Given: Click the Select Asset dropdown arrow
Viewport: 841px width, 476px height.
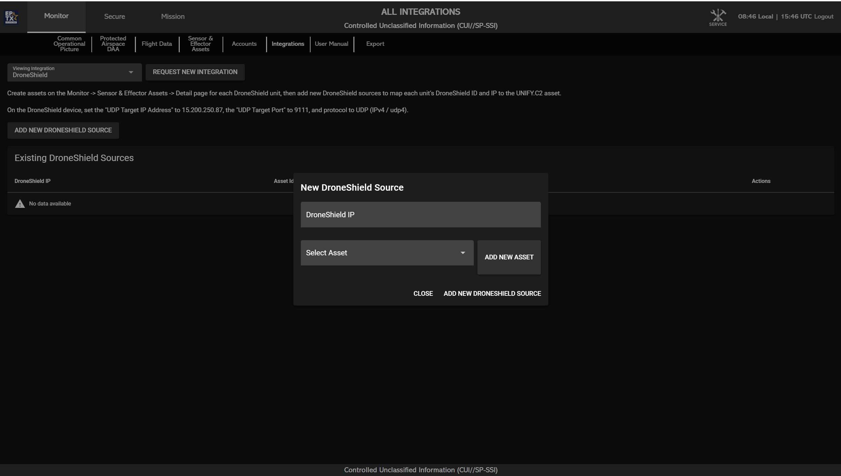Looking at the screenshot, I should coord(463,253).
